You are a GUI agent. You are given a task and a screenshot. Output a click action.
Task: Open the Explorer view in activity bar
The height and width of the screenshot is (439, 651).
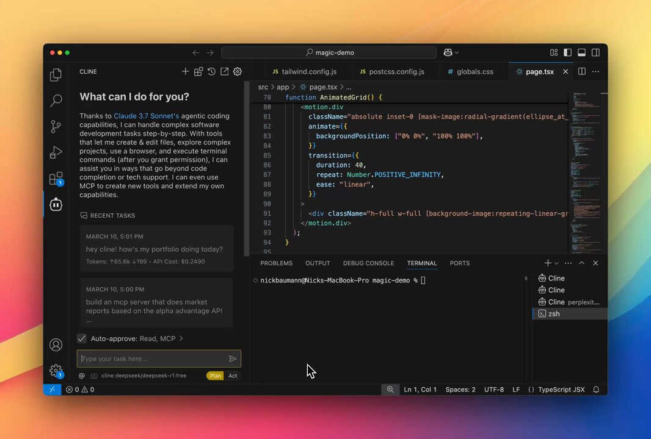click(x=56, y=74)
